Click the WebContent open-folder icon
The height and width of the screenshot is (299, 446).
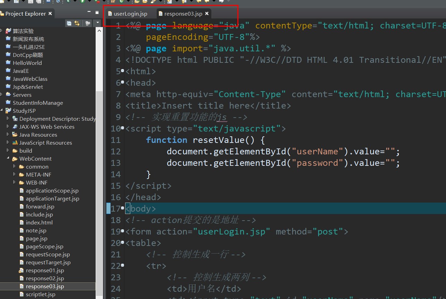point(15,159)
